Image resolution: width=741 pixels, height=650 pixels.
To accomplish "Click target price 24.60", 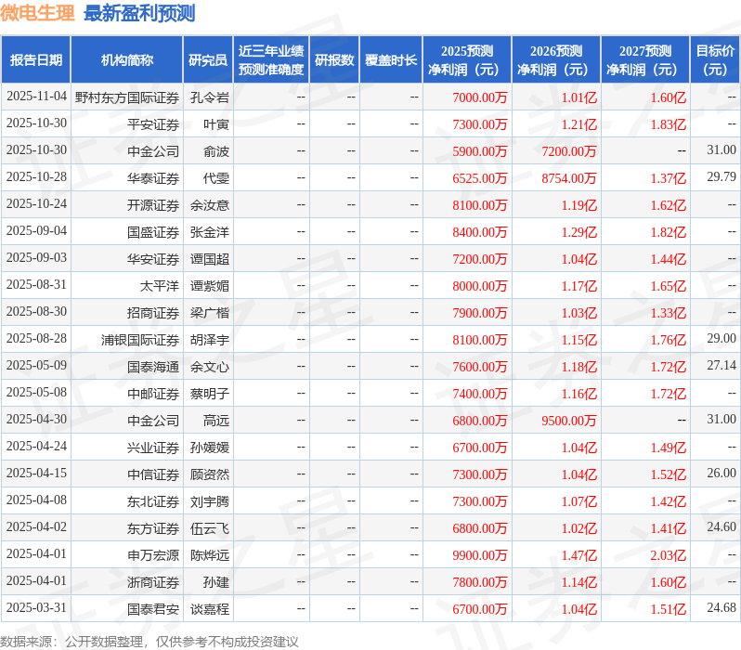I will pyautogui.click(x=721, y=527).
